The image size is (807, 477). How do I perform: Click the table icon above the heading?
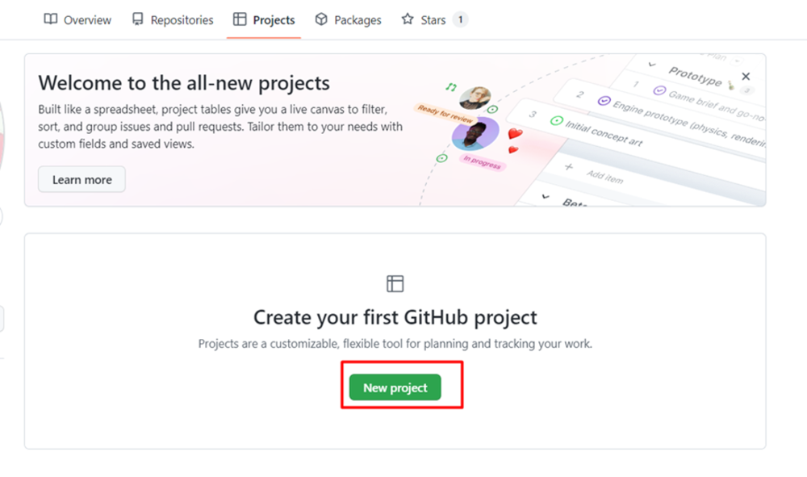click(x=395, y=283)
